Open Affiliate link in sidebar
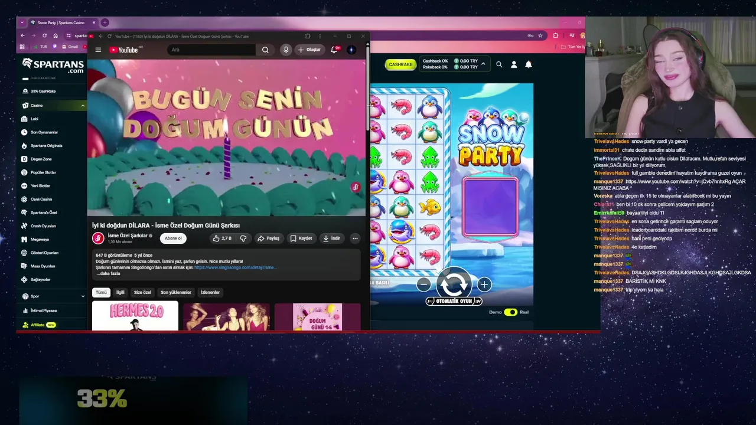This screenshot has width=756, height=425. click(39, 325)
